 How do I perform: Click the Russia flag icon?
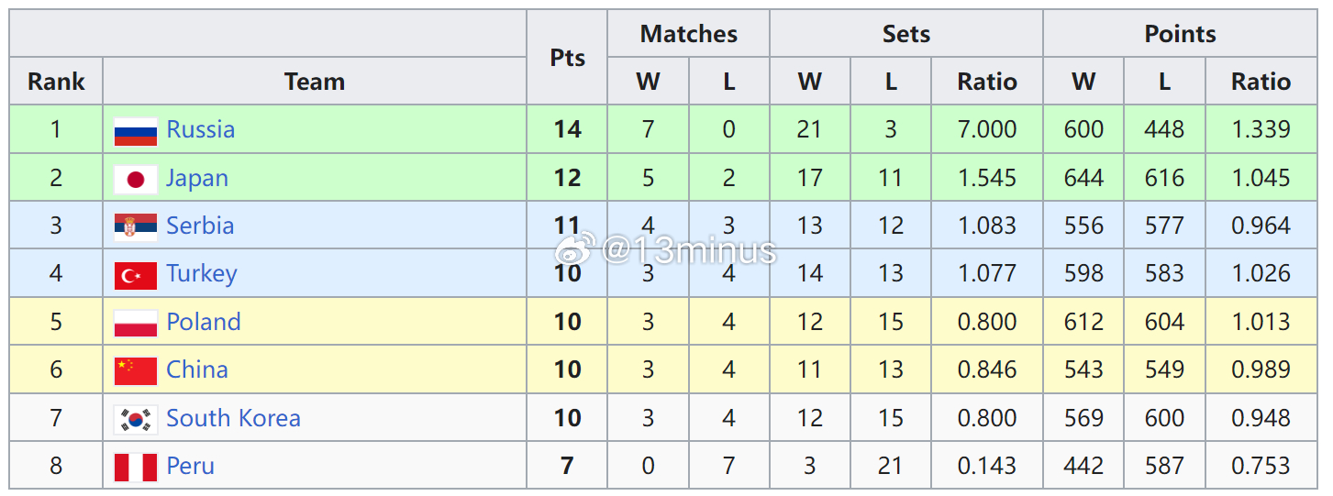pos(135,130)
